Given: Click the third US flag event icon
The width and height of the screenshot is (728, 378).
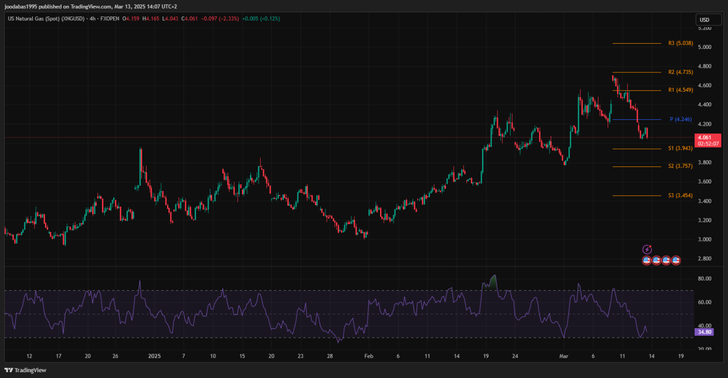Looking at the screenshot, I should pos(666,261).
